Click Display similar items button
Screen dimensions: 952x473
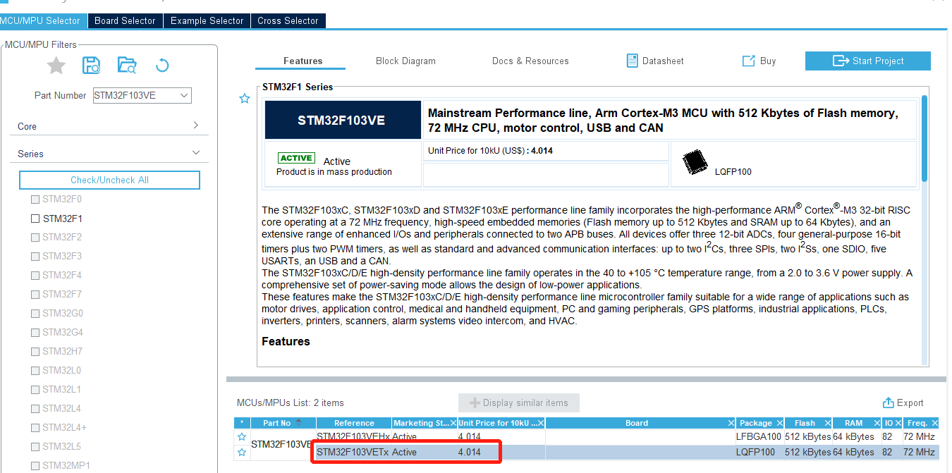519,403
